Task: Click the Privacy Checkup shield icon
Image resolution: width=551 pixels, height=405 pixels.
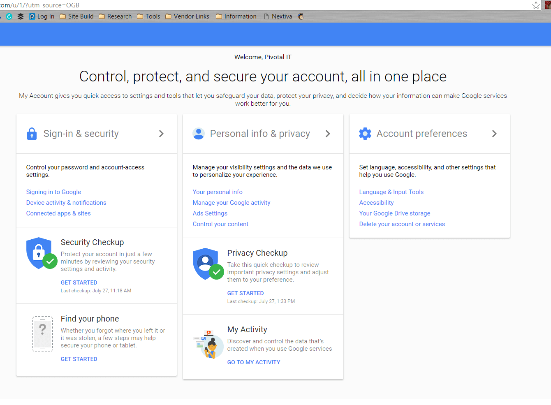Action: point(208,264)
